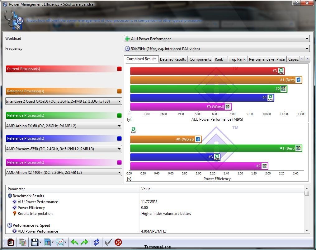Image resolution: width=316 pixels, height=250 pixels.
Task: Select 'Higher index values are better.' text
Action: click(x=166, y=214)
